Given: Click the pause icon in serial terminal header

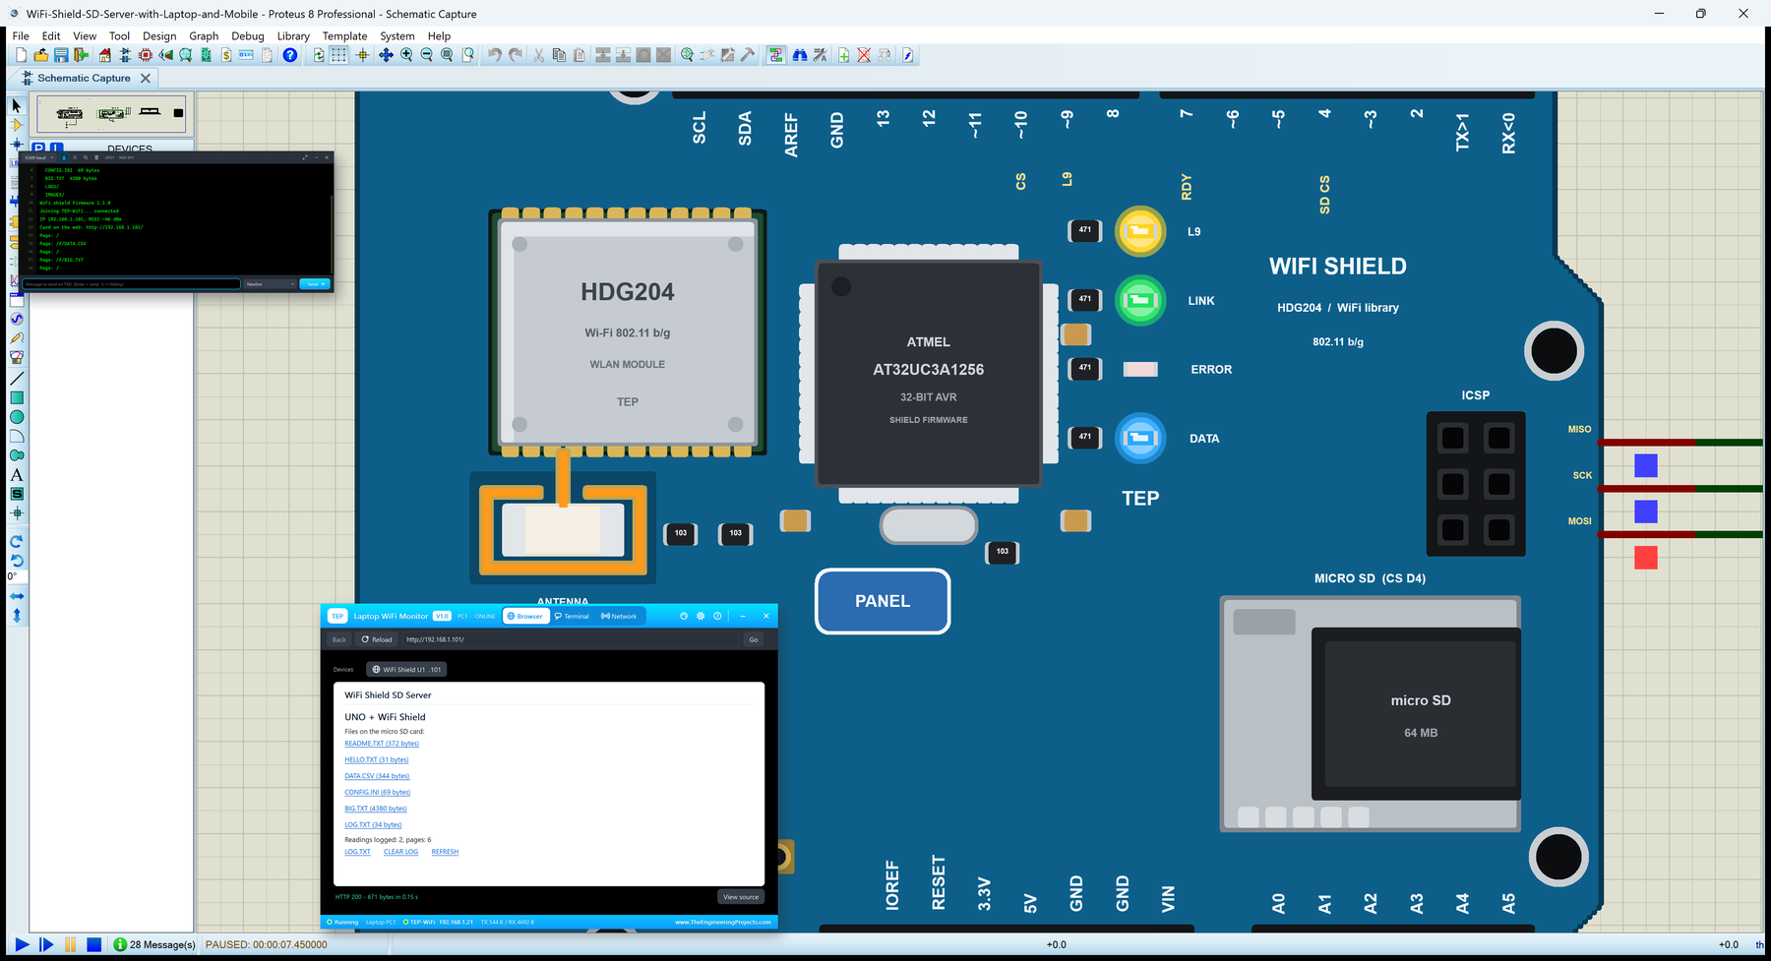Looking at the screenshot, I should coord(75,157).
